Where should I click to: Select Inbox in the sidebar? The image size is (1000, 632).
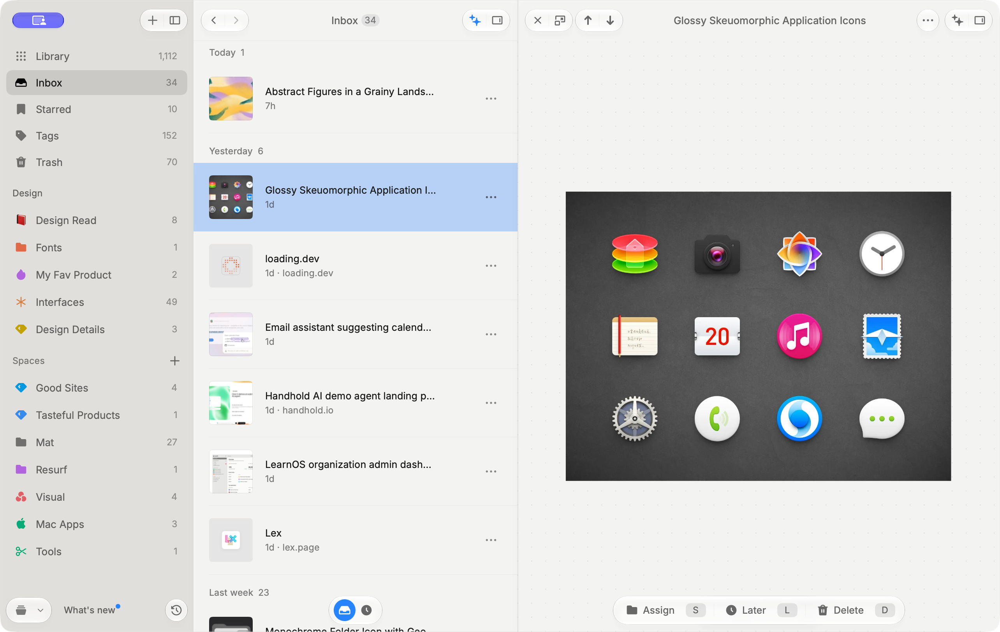point(96,83)
